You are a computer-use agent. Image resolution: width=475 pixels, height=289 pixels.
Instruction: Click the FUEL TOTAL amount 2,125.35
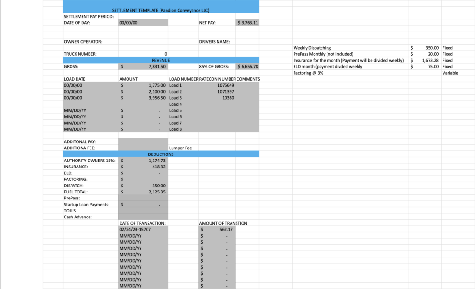click(x=143, y=192)
